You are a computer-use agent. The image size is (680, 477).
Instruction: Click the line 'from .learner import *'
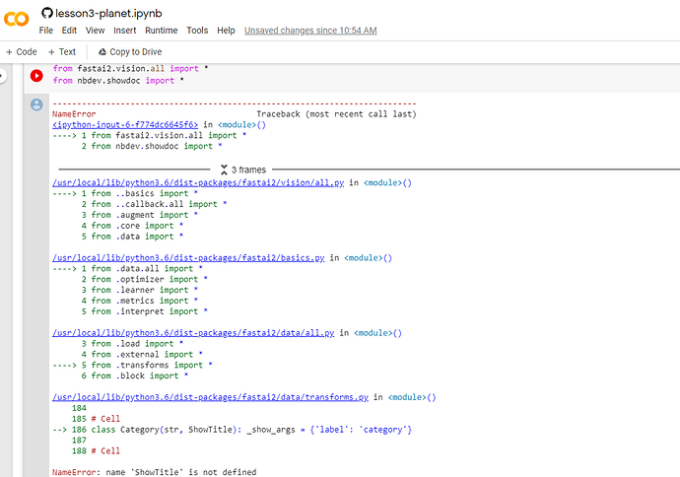pyautogui.click(x=145, y=290)
